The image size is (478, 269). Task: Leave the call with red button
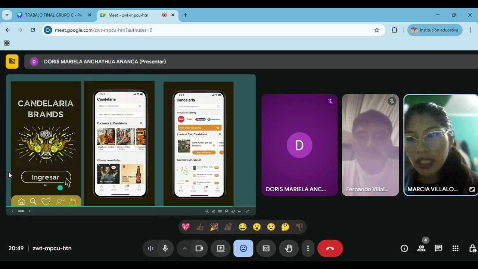[330, 248]
